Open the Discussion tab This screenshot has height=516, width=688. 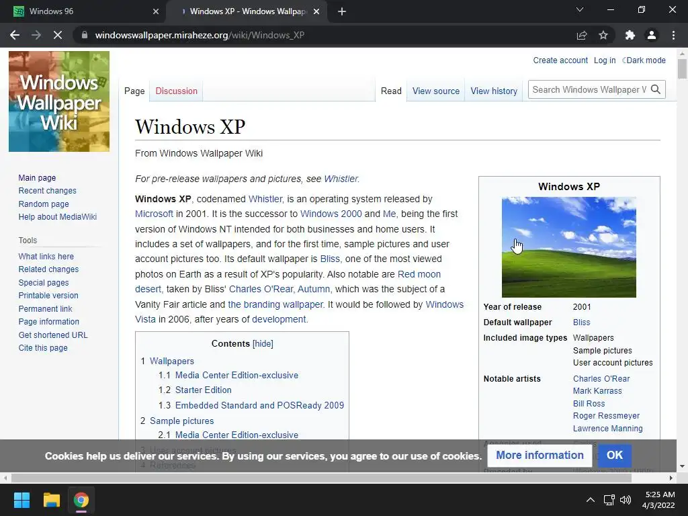point(177,91)
